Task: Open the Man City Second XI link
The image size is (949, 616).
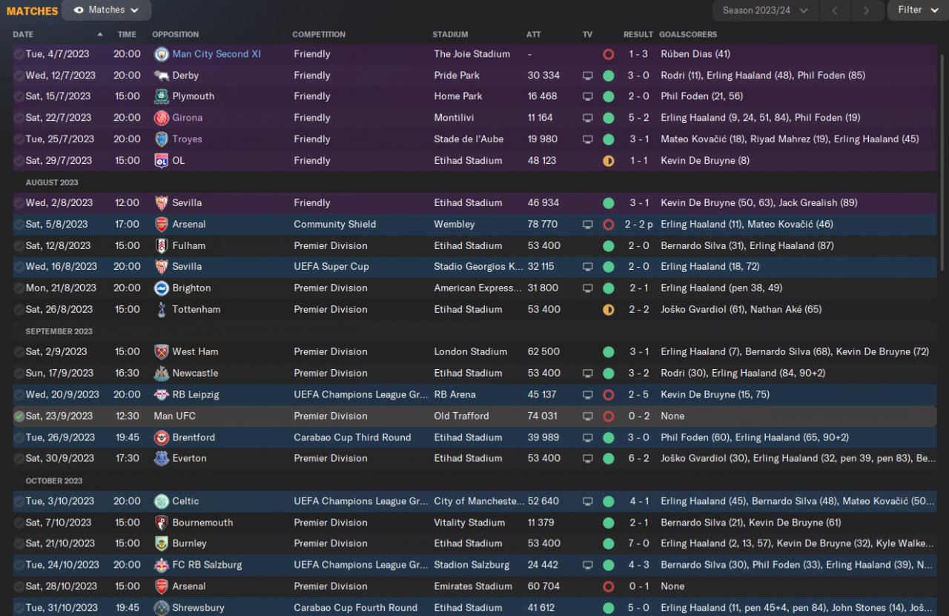Action: (216, 54)
